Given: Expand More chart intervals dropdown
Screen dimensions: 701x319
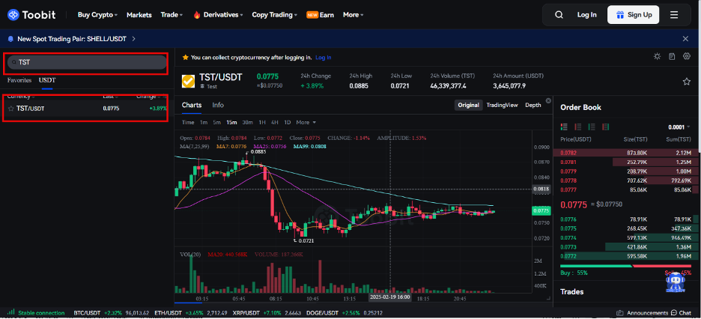Looking at the screenshot, I should pyautogui.click(x=306, y=122).
